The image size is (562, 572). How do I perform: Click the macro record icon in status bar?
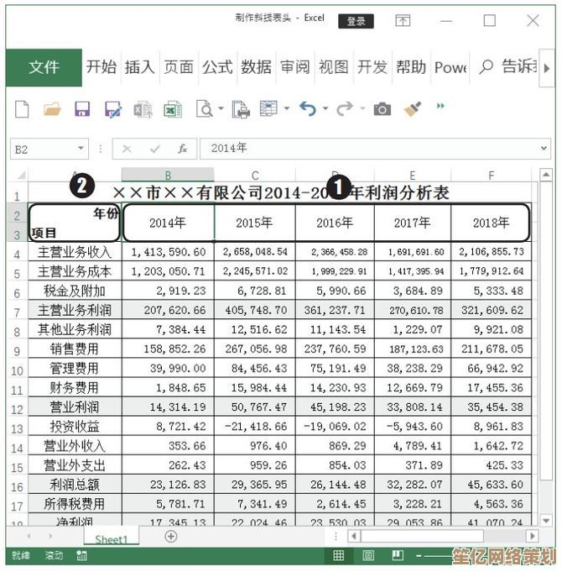pyautogui.click(x=81, y=555)
